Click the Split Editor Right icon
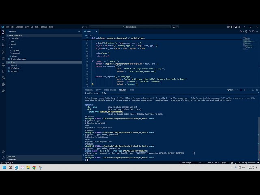The height and width of the screenshot is (195, 260). (x=253, y=32)
